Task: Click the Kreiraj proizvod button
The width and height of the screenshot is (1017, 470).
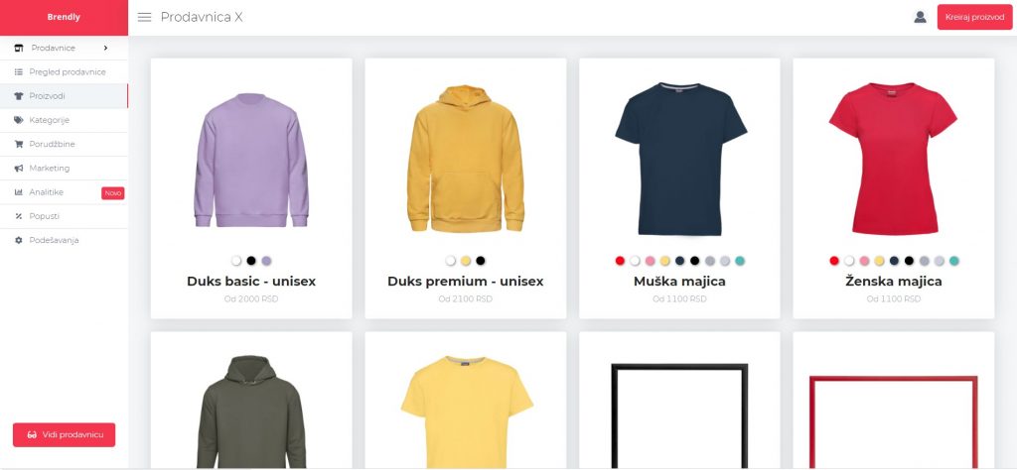Action: [x=974, y=18]
